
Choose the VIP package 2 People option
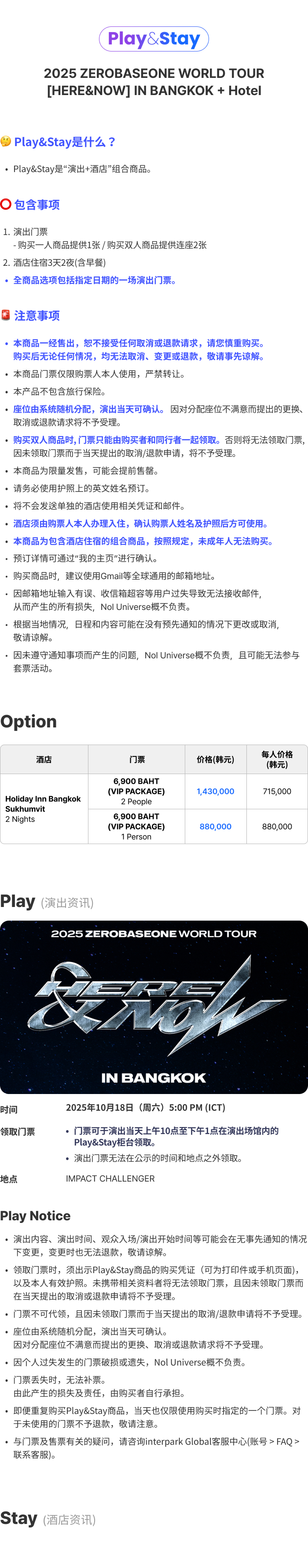pyautogui.click(x=136, y=791)
